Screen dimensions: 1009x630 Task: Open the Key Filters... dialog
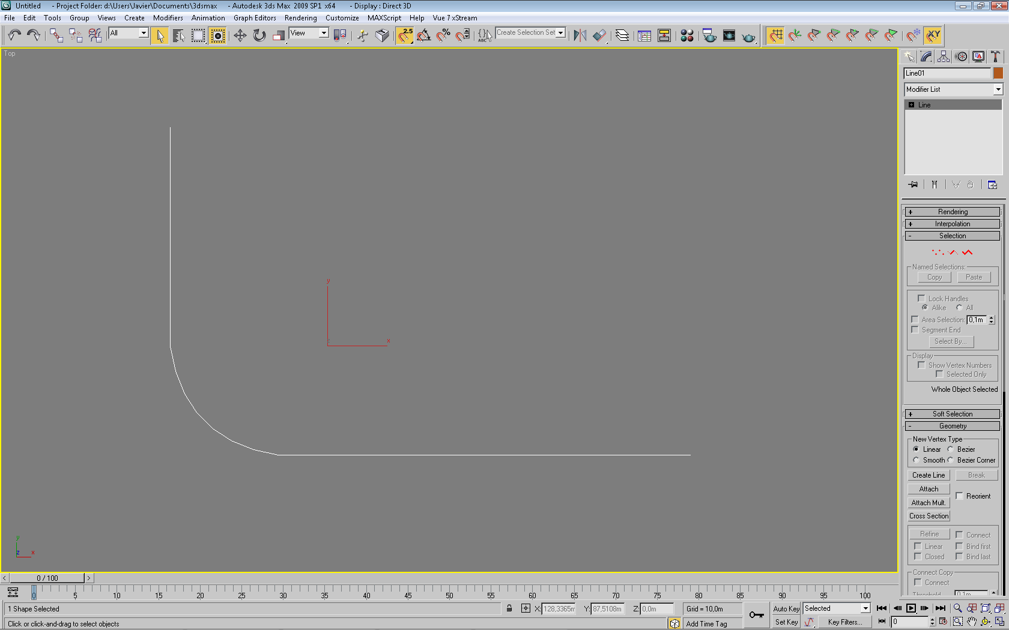844,622
